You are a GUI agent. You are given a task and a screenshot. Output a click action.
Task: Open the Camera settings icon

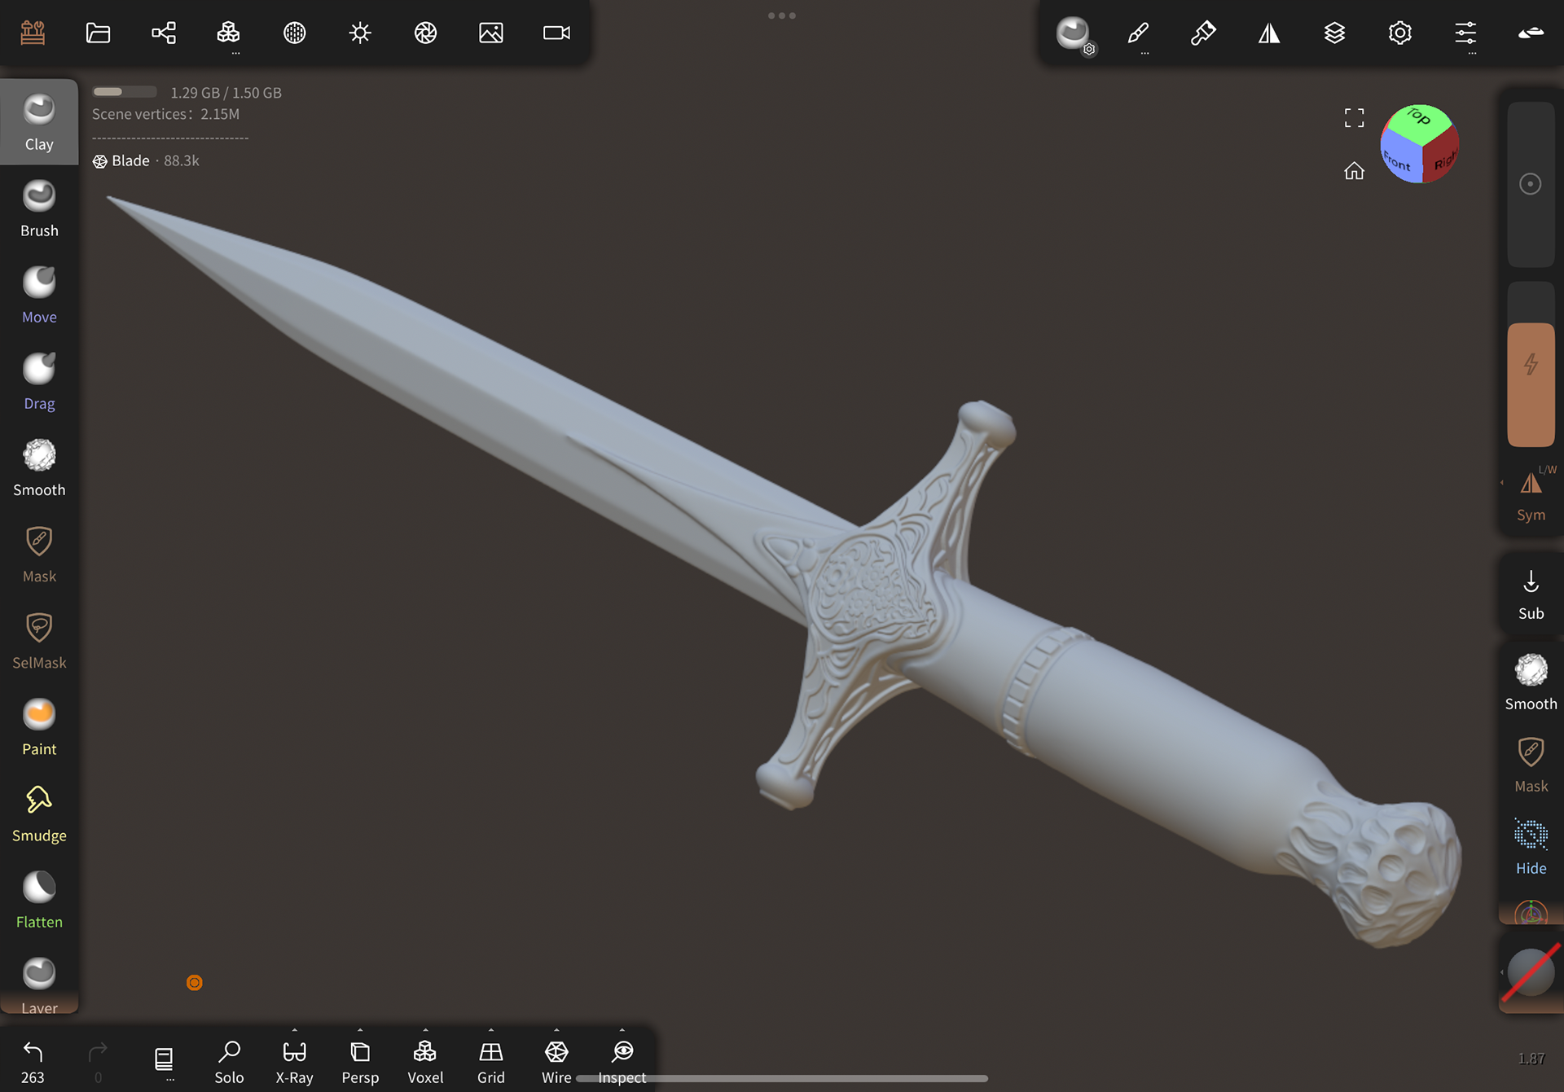[556, 33]
